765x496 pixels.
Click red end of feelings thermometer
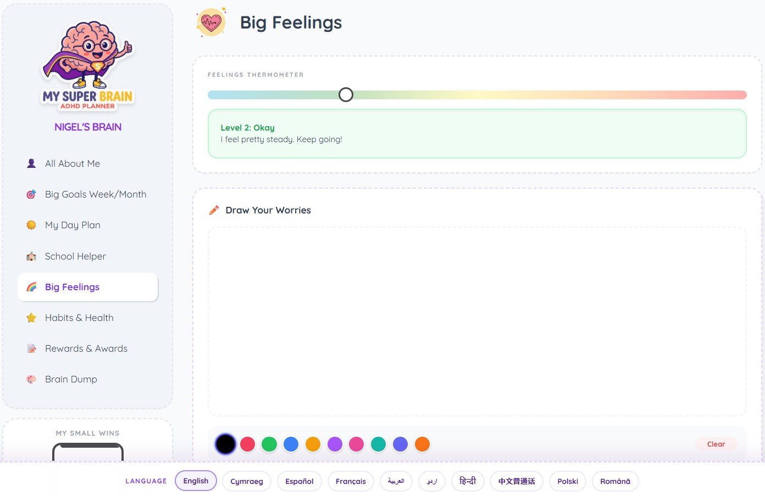point(742,95)
